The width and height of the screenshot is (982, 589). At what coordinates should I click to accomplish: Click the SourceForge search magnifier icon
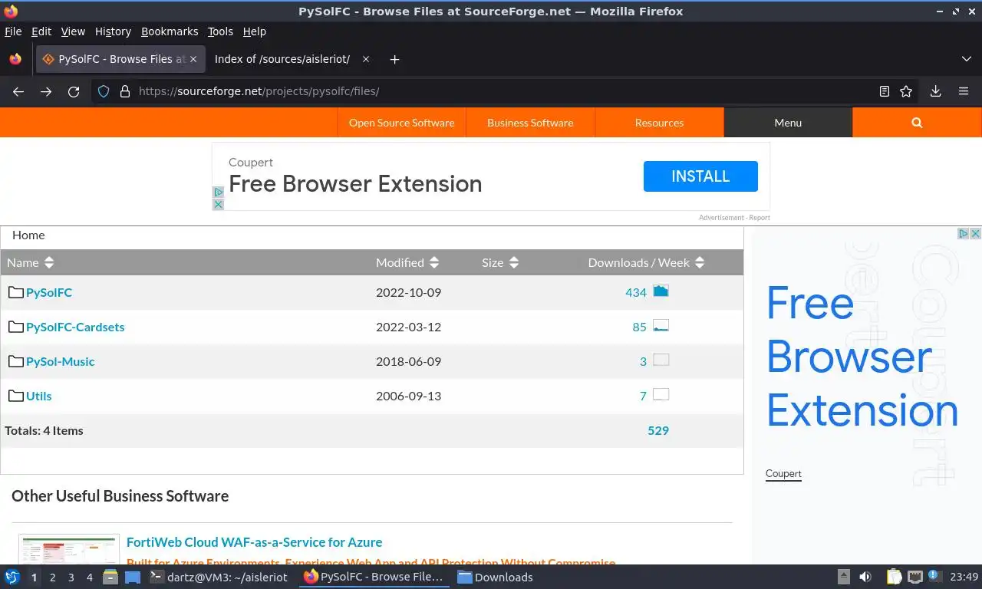click(x=917, y=123)
